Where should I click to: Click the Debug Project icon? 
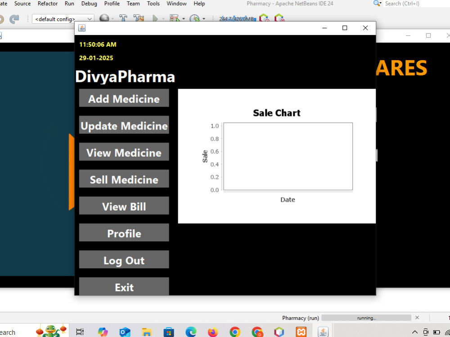pyautogui.click(x=175, y=19)
